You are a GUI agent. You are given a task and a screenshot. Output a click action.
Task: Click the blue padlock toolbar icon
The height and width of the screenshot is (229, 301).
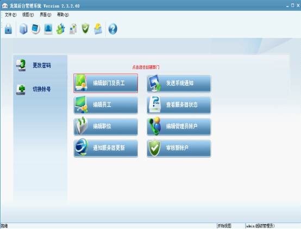[8, 29]
